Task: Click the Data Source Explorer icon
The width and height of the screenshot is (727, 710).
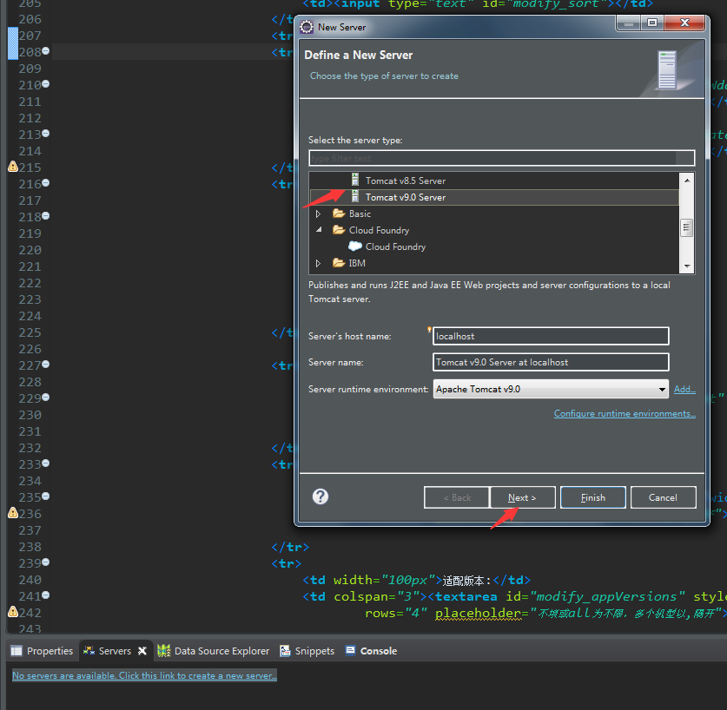Action: [163, 651]
